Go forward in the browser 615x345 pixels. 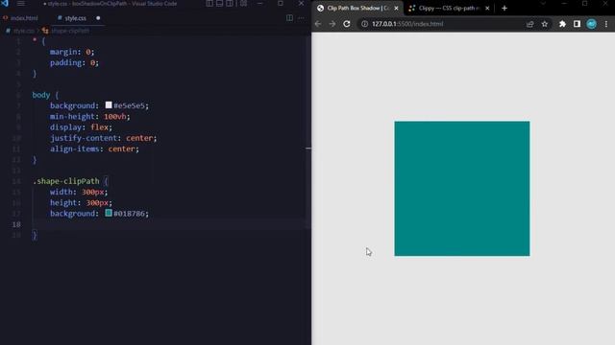point(332,24)
